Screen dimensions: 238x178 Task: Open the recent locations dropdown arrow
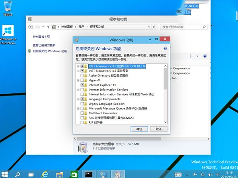pyautogui.click(x=43, y=27)
